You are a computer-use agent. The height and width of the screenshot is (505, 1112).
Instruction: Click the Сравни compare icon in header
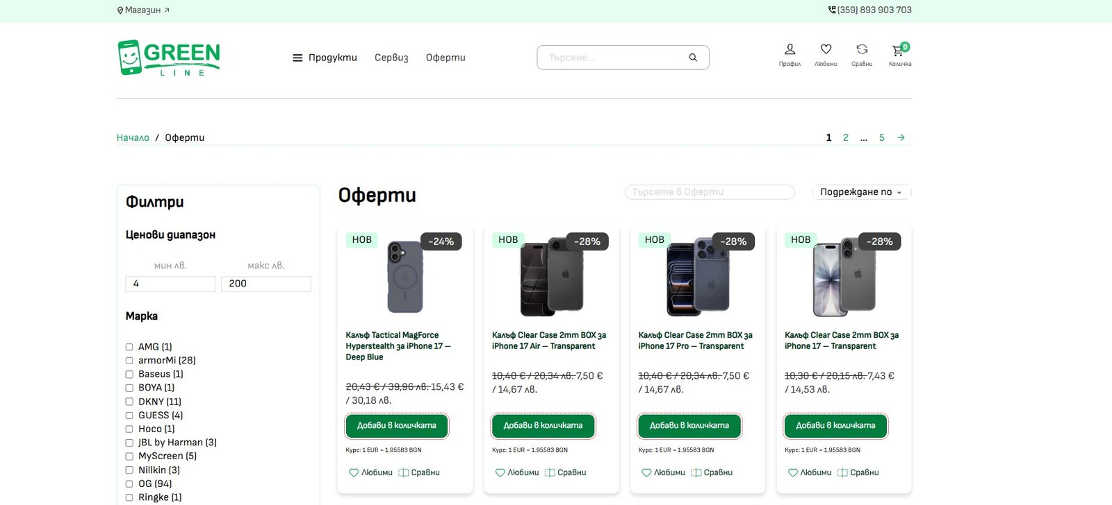point(862,53)
